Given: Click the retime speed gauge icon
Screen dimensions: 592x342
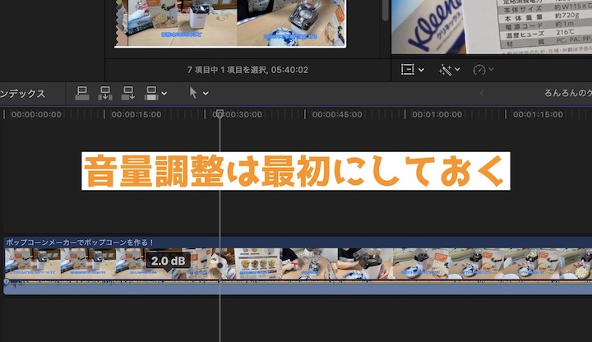Looking at the screenshot, I should tap(479, 70).
